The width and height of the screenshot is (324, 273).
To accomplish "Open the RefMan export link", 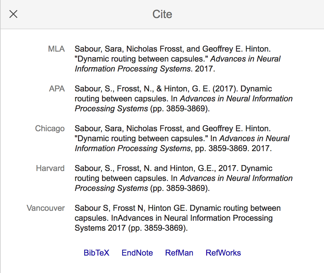I will click(179, 253).
